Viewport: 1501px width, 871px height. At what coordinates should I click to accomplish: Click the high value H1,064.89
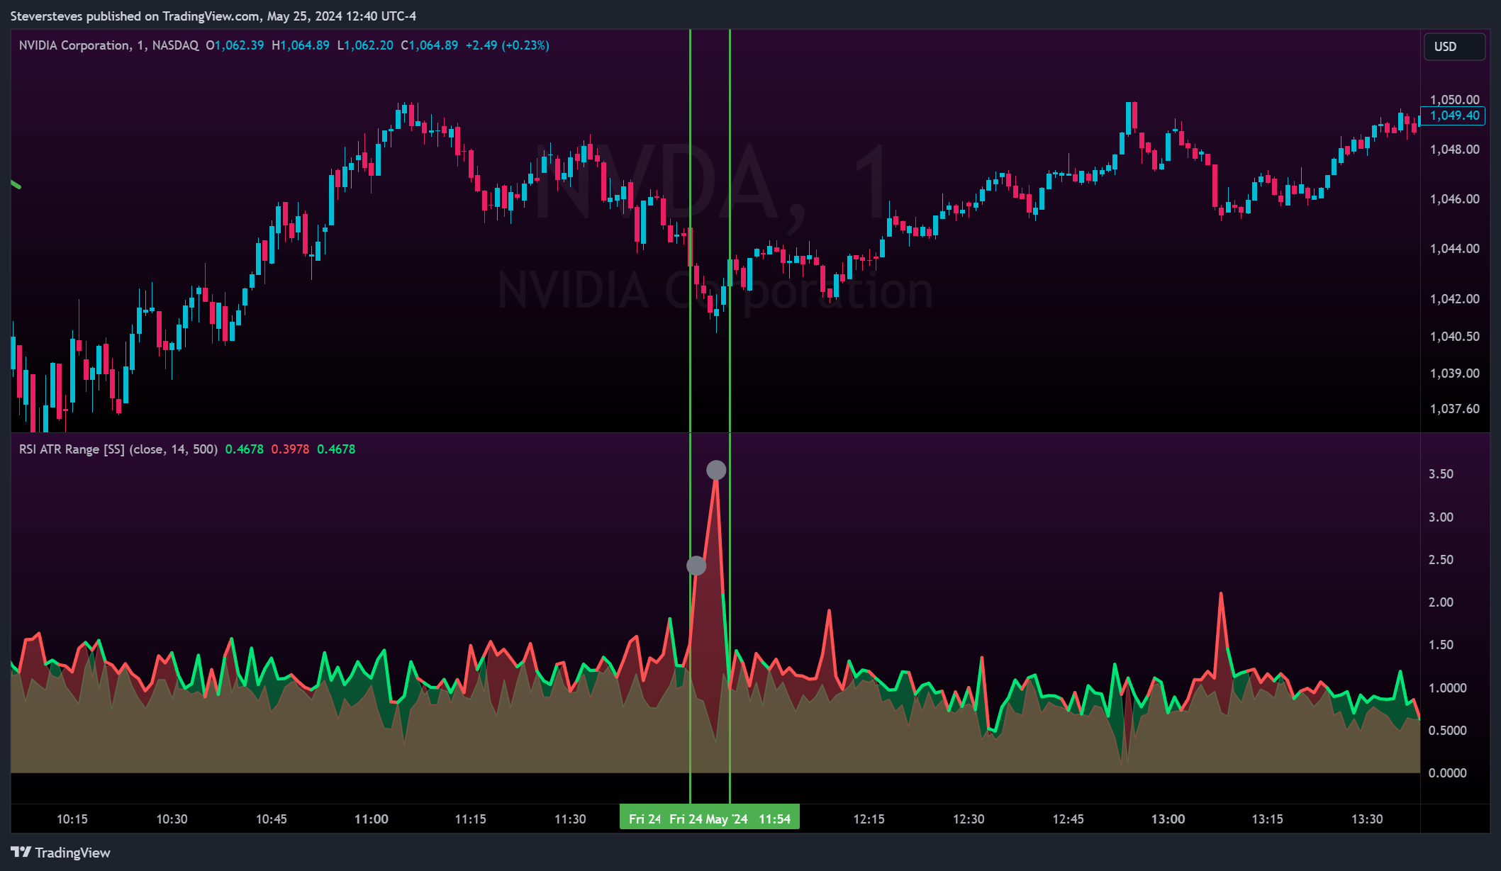click(x=301, y=45)
